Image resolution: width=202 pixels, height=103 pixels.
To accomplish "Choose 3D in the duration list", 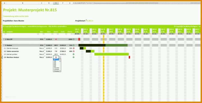I will (56, 61).
